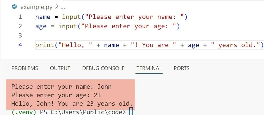Switch to the PROBLEMS panel tab
The width and height of the screenshot is (264, 115).
coord(25,68)
